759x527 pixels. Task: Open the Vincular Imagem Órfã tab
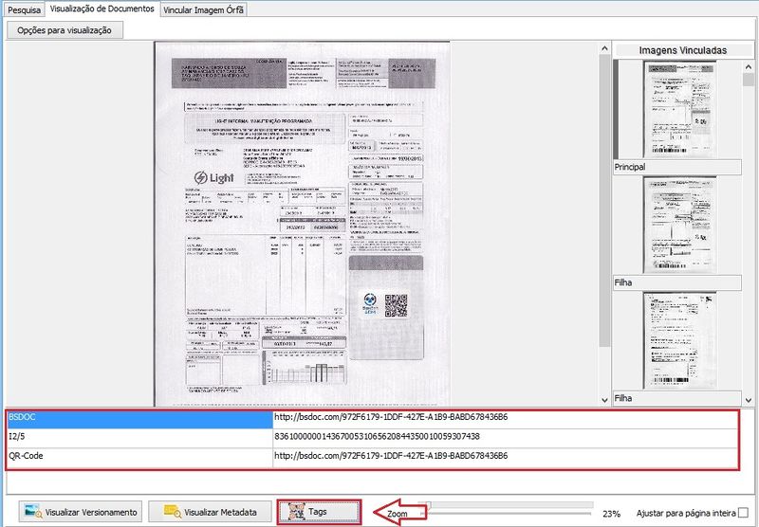click(202, 9)
